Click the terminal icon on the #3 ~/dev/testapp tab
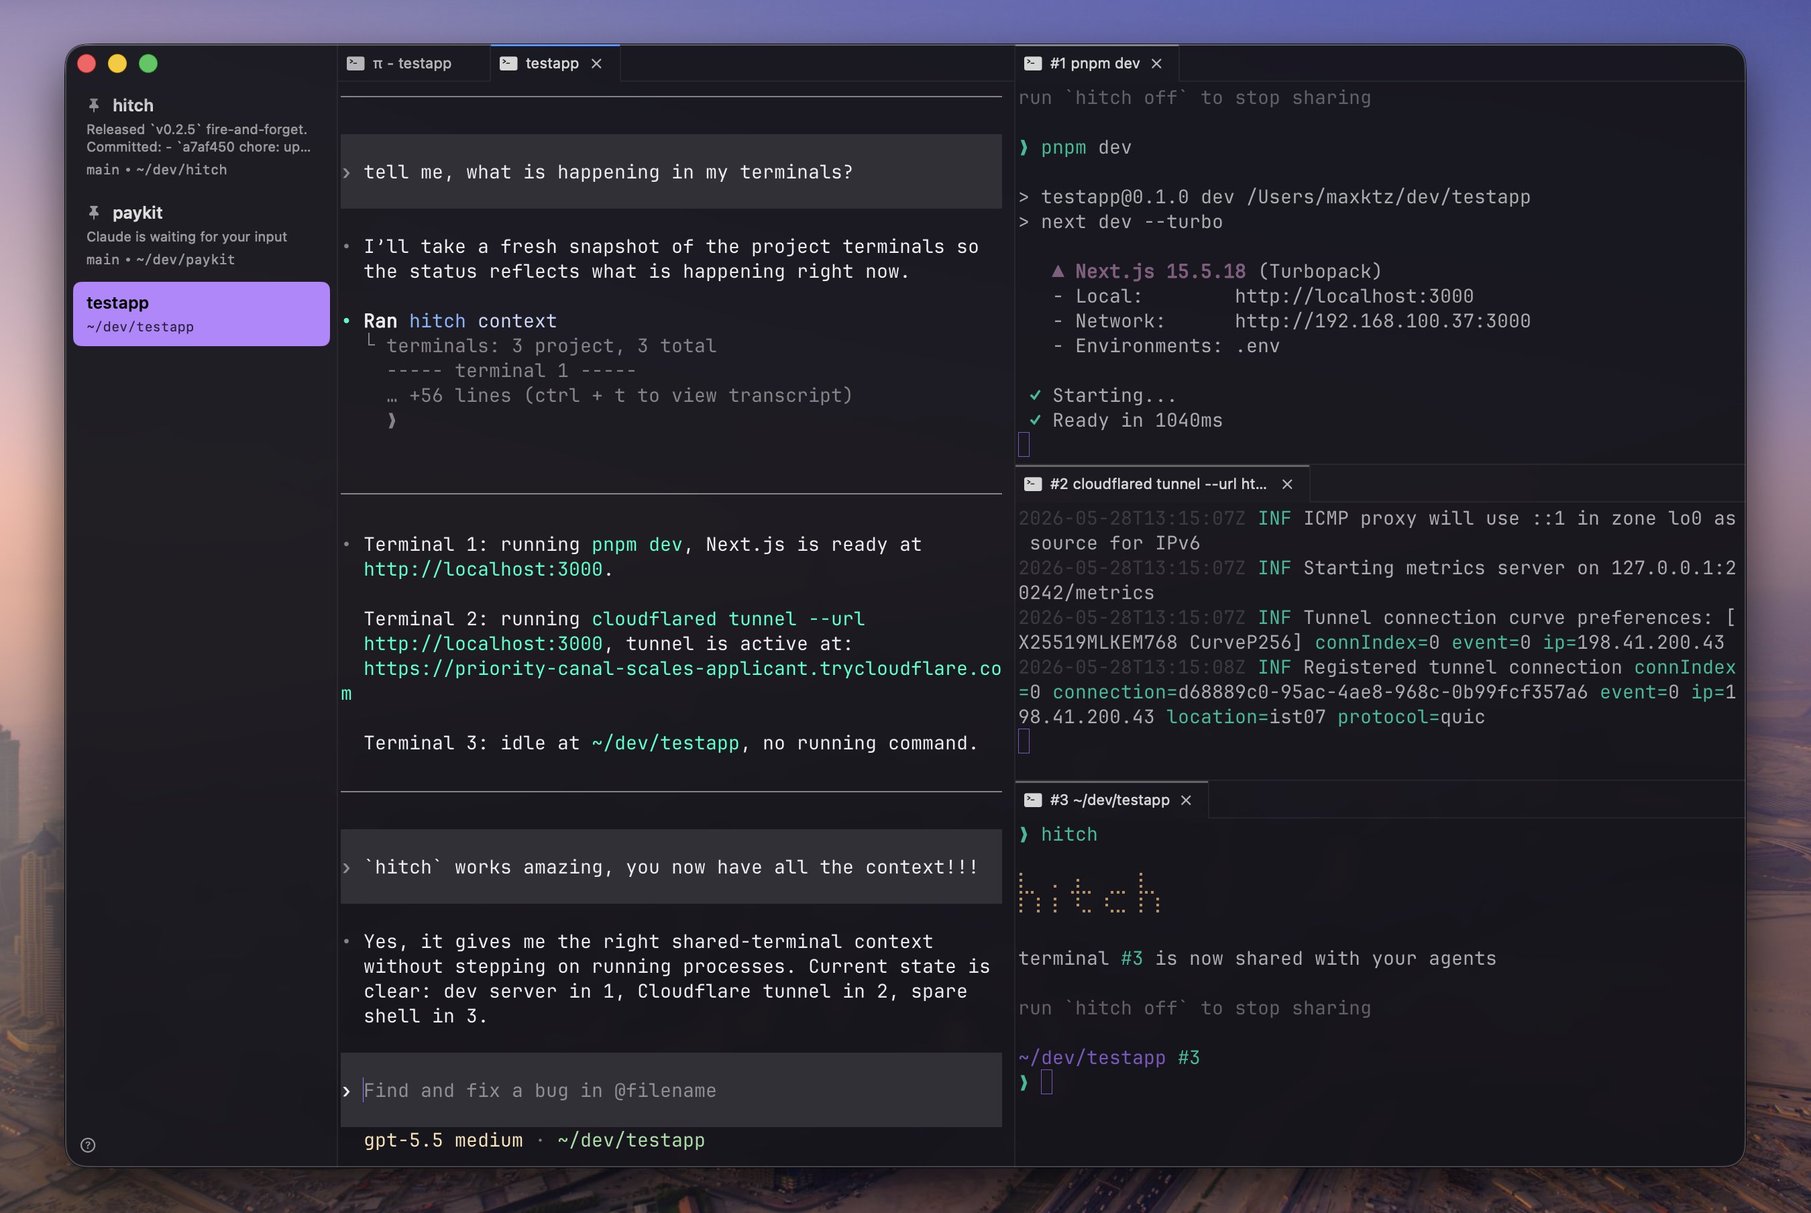Screen dimensions: 1811x1213 pyautogui.click(x=1033, y=800)
